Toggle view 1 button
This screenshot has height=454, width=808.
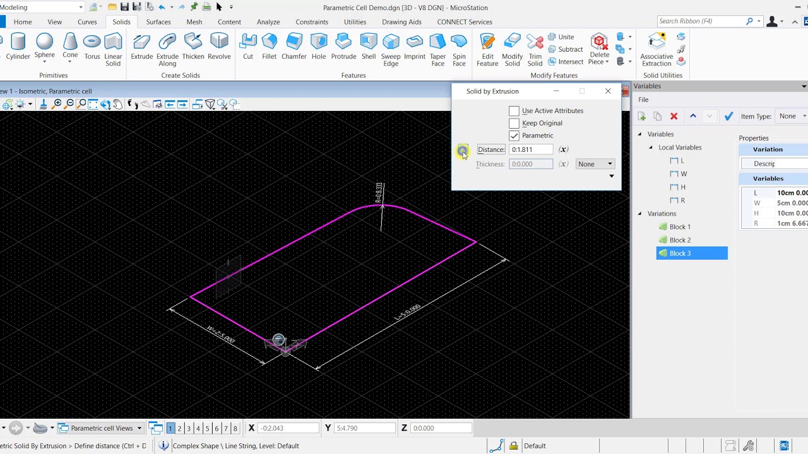pos(170,428)
